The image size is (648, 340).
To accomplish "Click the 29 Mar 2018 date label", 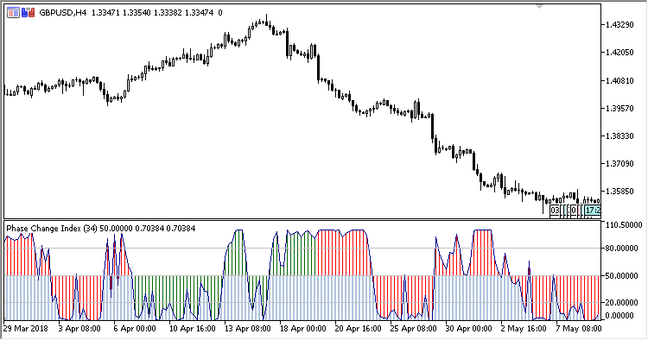I will (x=26, y=329).
